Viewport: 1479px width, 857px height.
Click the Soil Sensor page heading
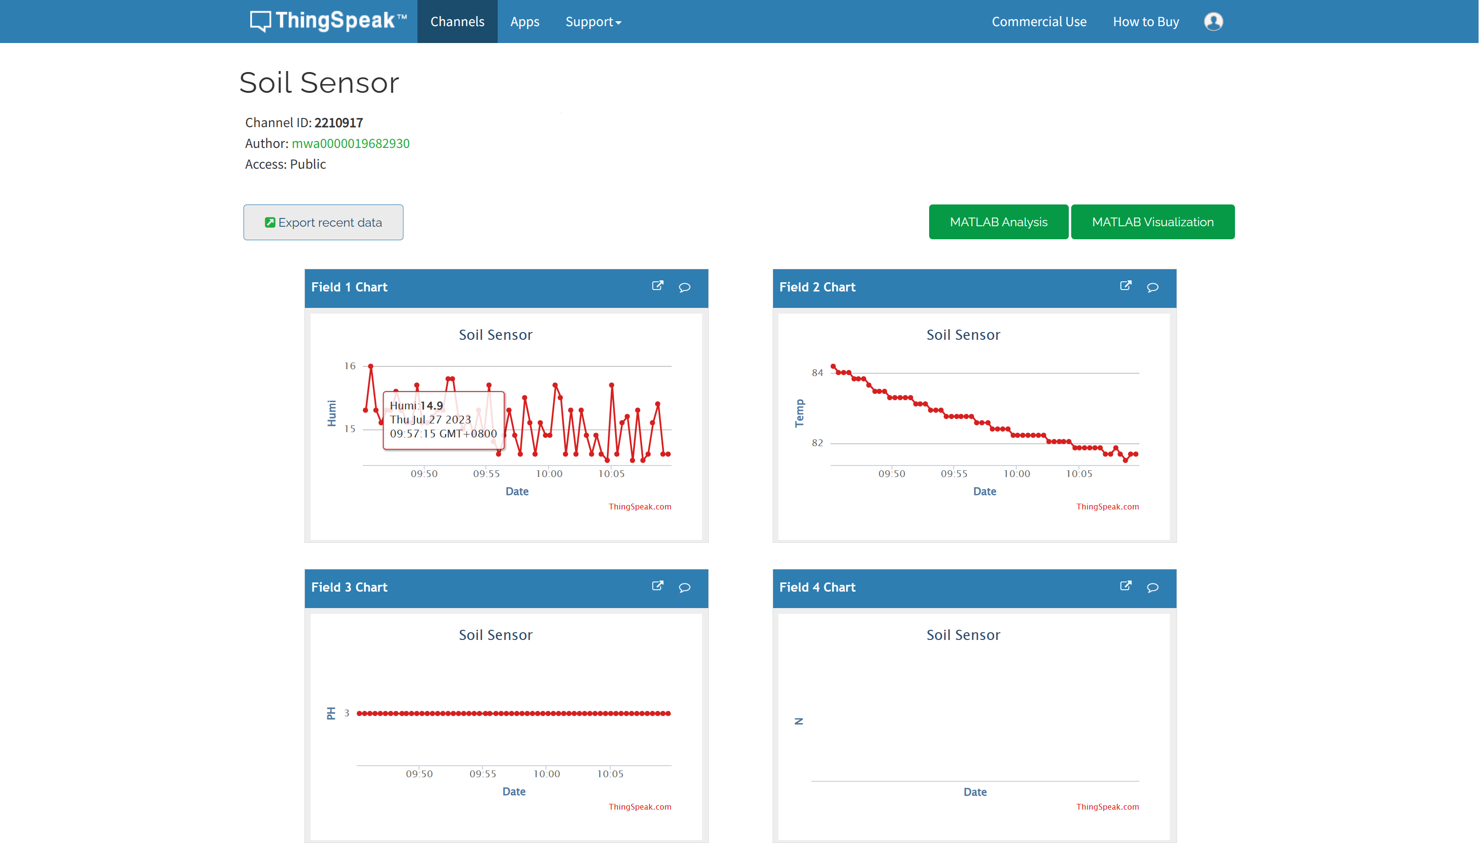point(319,82)
